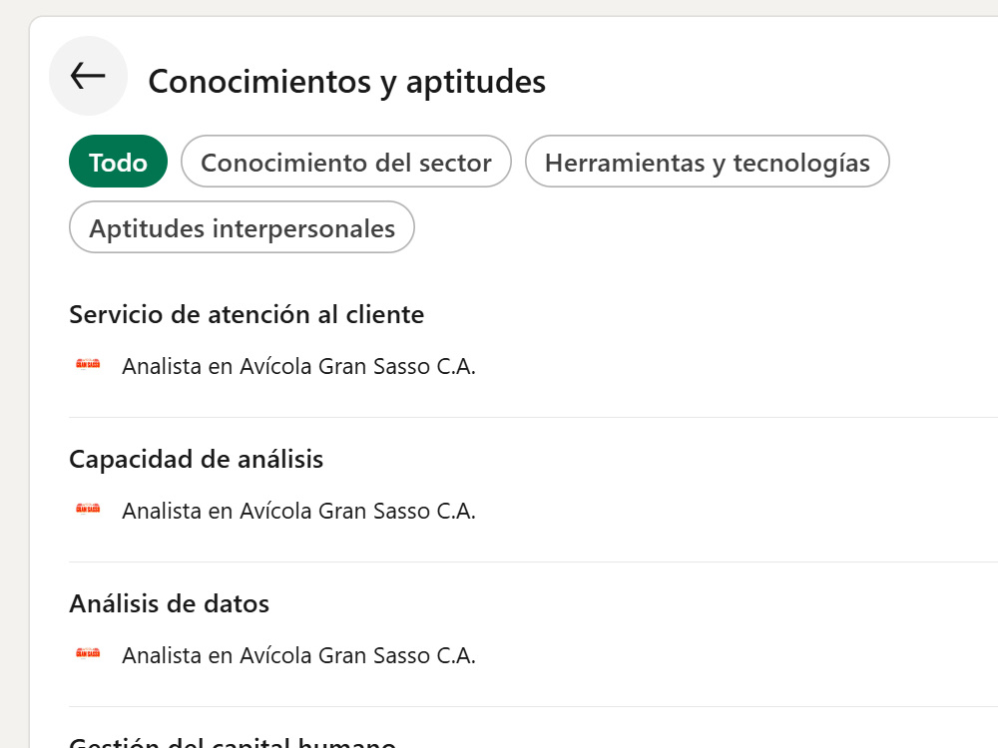Image resolution: width=998 pixels, height=748 pixels.
Task: Filter by Conocimiento del sector
Action: coord(345,161)
